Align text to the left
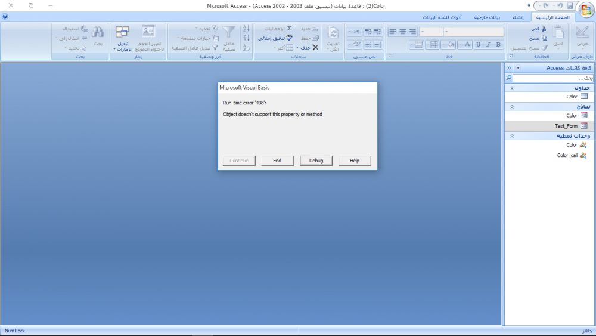 coord(393,32)
